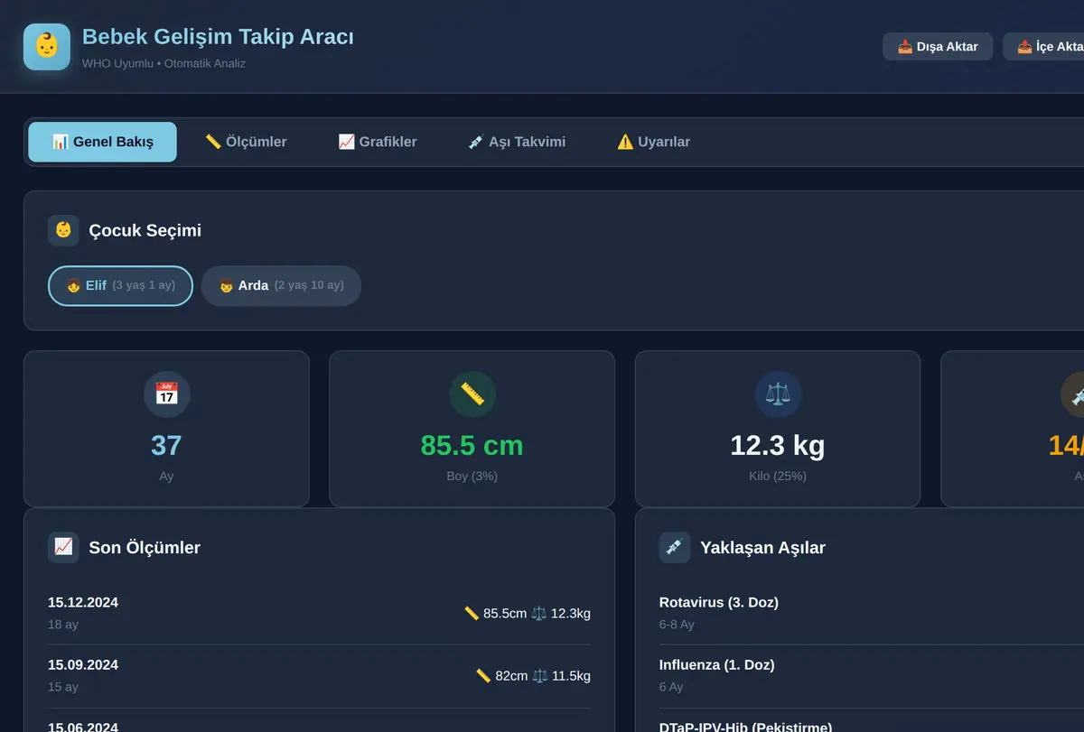Click the 85.5 cm height value
Viewport: 1084px width, 732px height.
point(472,445)
